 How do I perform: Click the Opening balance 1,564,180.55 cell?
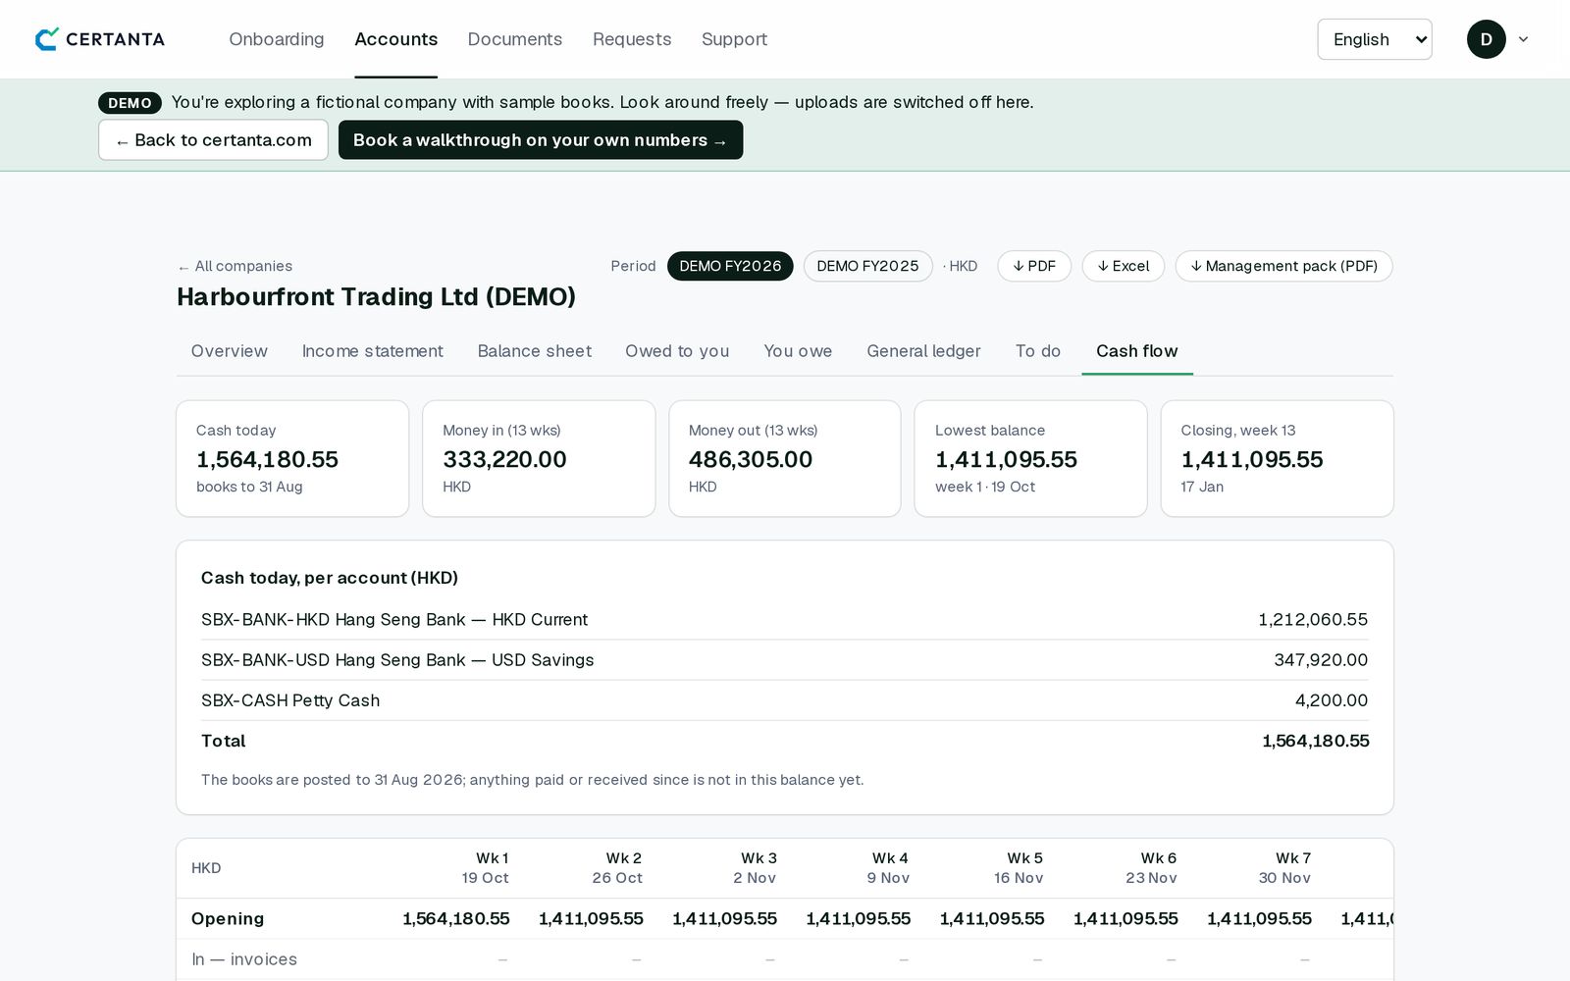(x=456, y=919)
